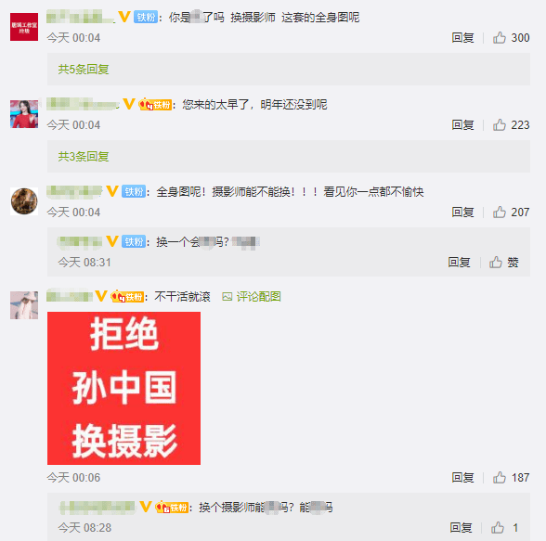Expand the 共3条回复 replies

pyautogui.click(x=84, y=157)
